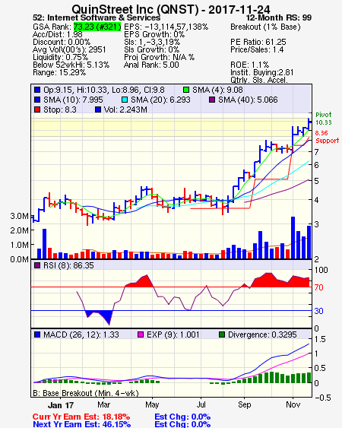Click the Sls Growth: 0% text

pos(151,49)
